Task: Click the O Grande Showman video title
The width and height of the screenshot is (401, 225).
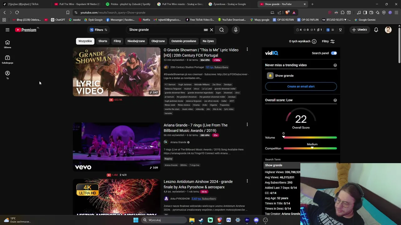Action: [201, 52]
